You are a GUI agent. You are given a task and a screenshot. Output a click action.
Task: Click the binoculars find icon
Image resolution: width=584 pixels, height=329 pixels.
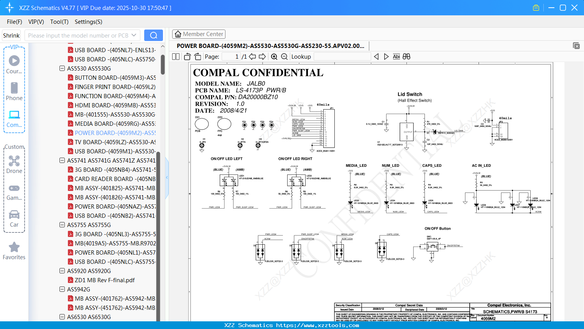(x=406, y=56)
